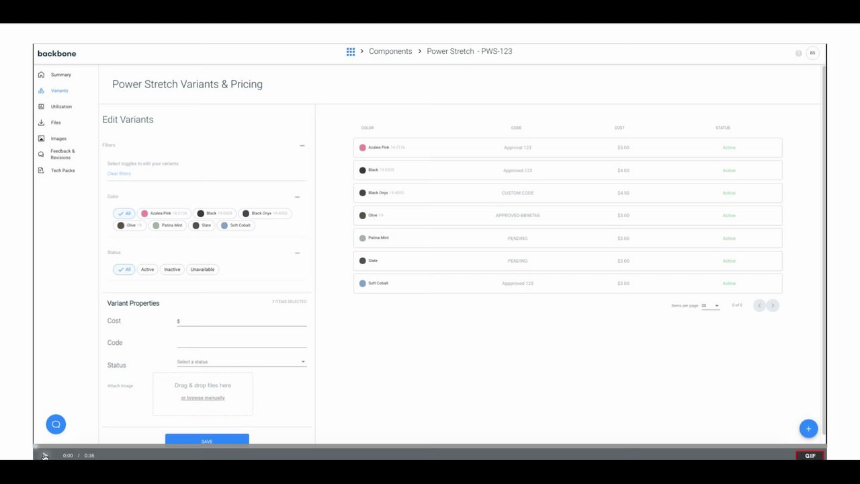Toggle the Unavailable status filter chip
860x484 pixels.
(202, 270)
